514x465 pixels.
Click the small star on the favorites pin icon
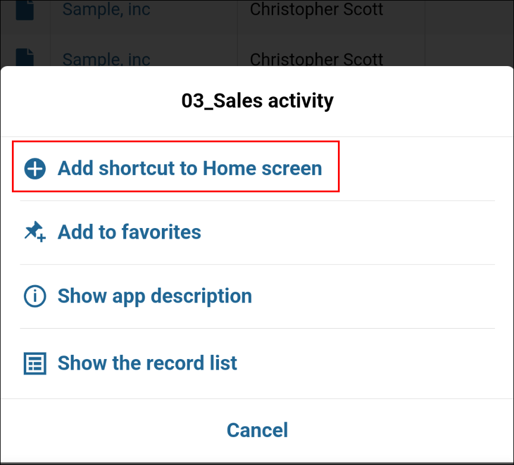pyautogui.click(x=40, y=237)
